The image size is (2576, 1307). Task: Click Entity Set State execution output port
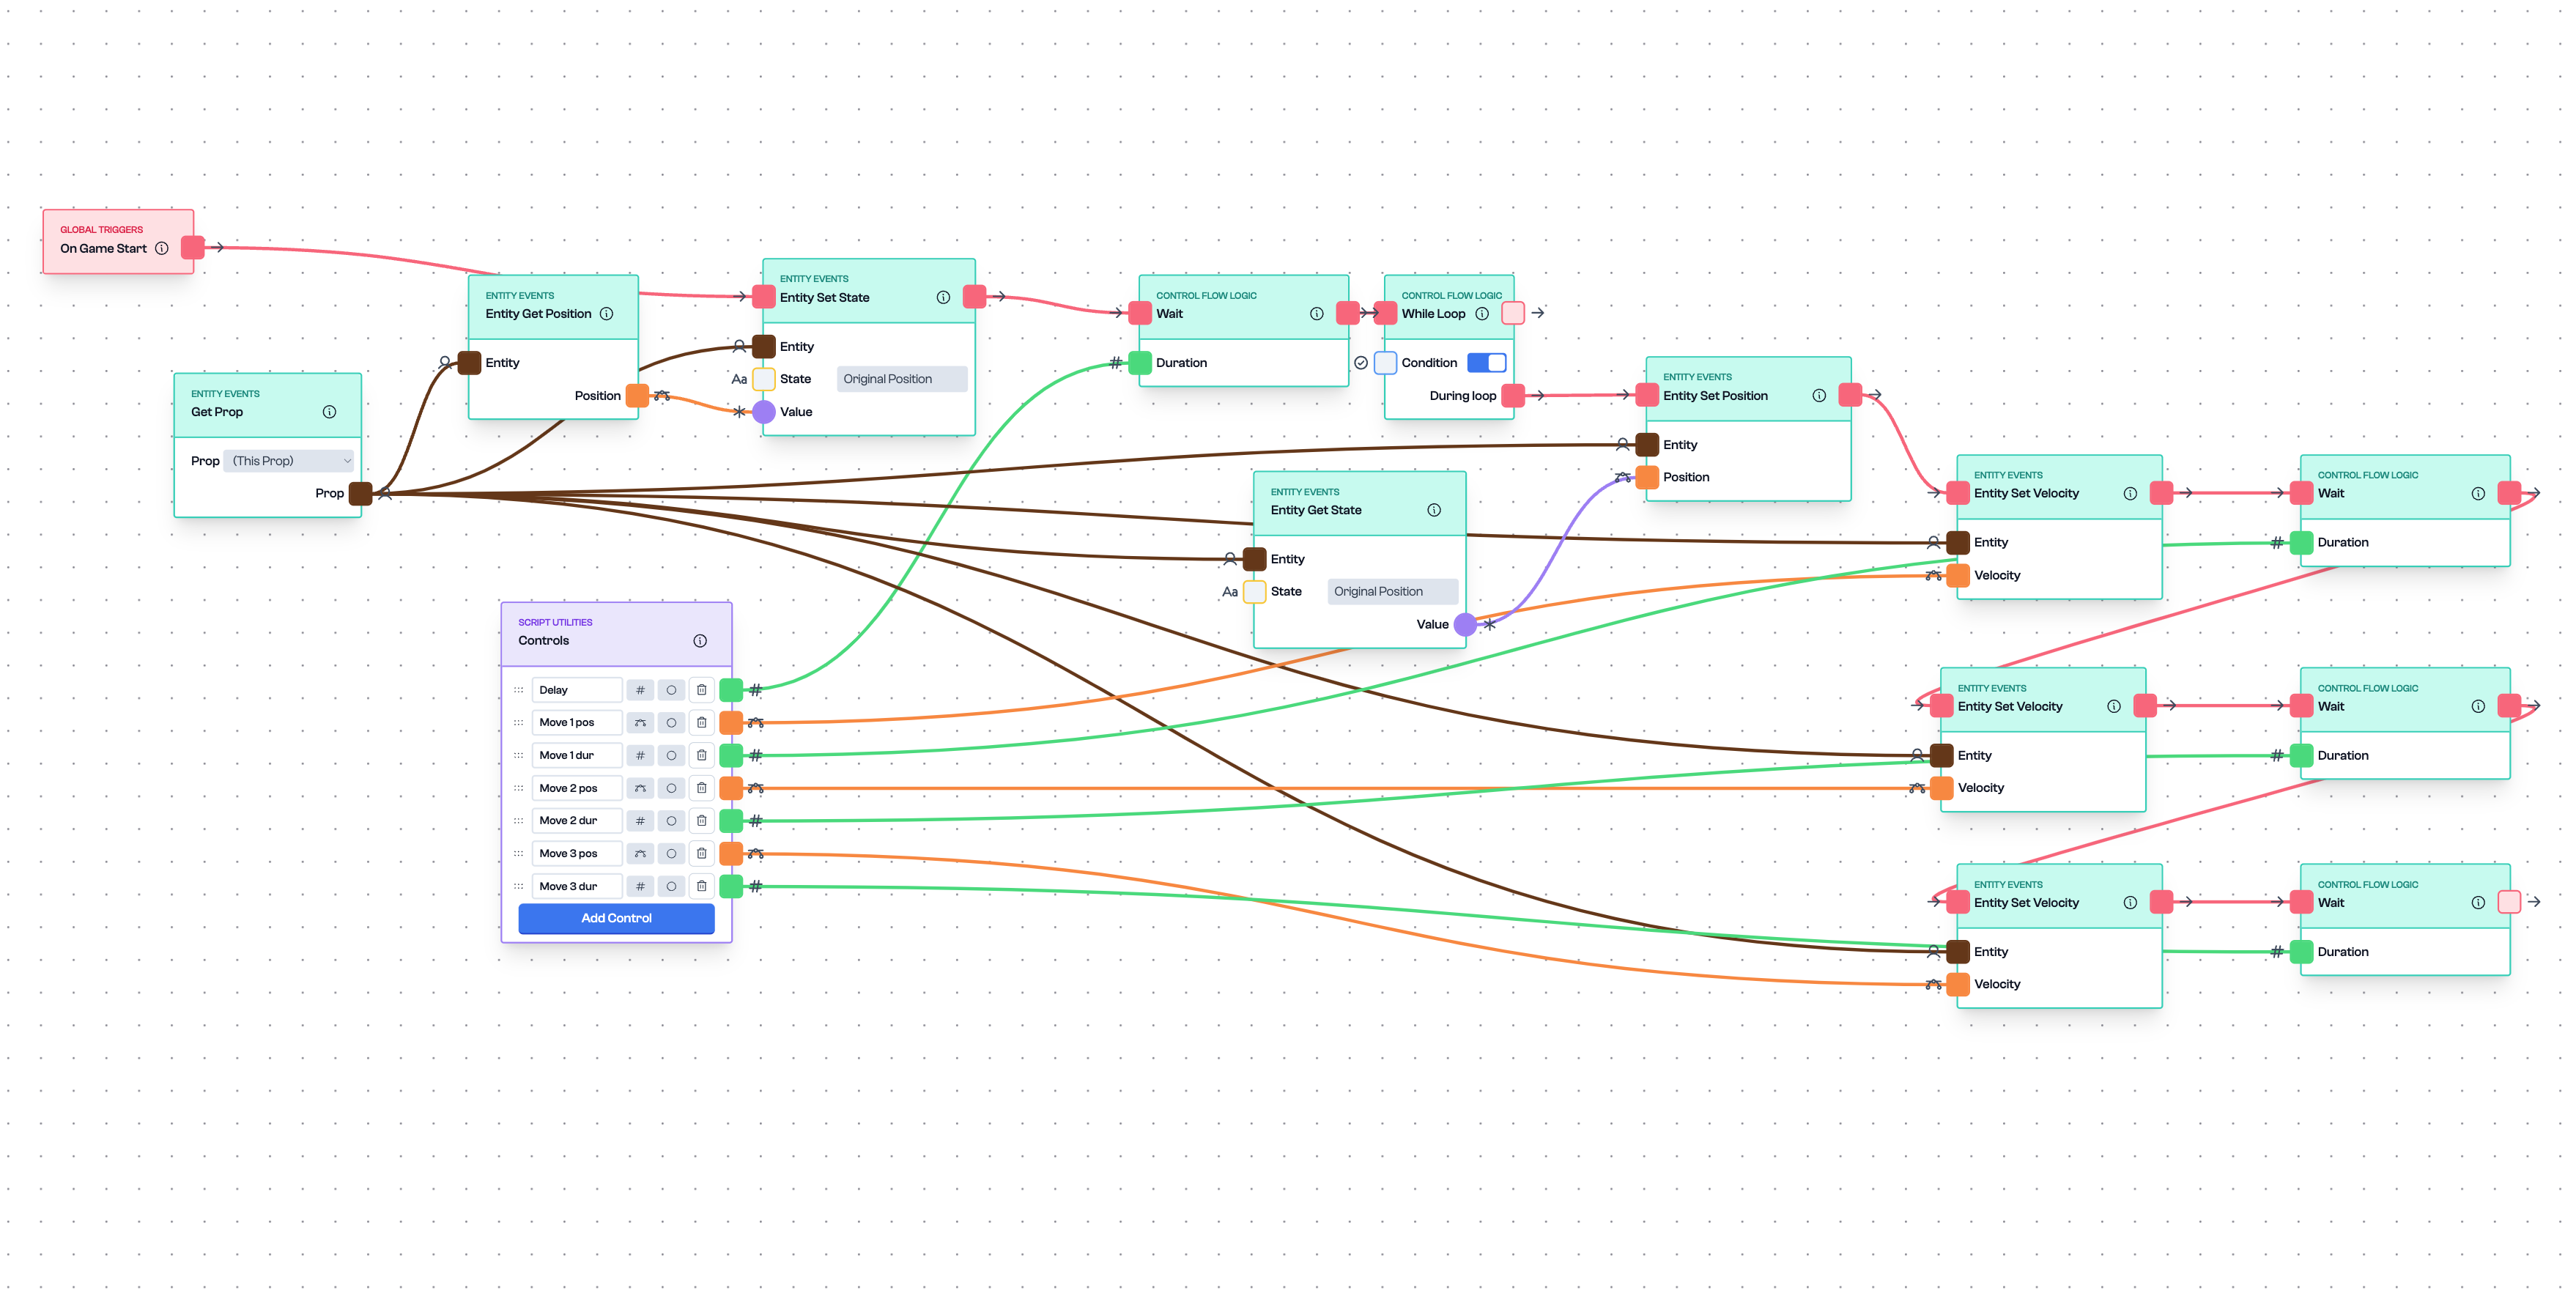(x=975, y=297)
